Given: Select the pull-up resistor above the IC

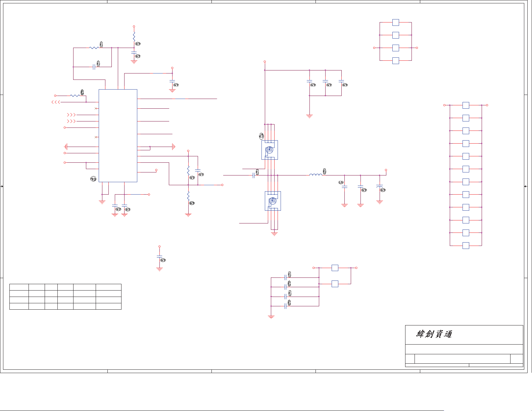Looking at the screenshot, I should coord(134,36).
